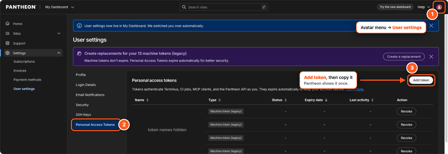Expand the Sites sidebar section
448x154 pixels.
pos(59,33)
